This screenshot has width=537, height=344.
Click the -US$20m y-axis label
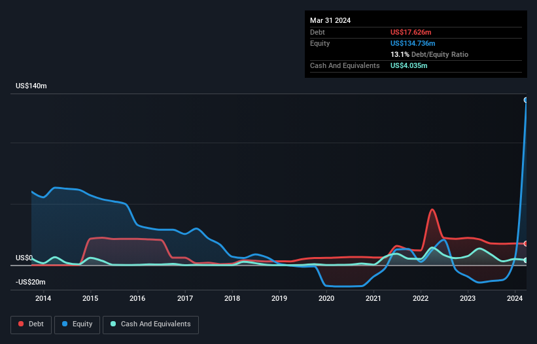point(31,282)
